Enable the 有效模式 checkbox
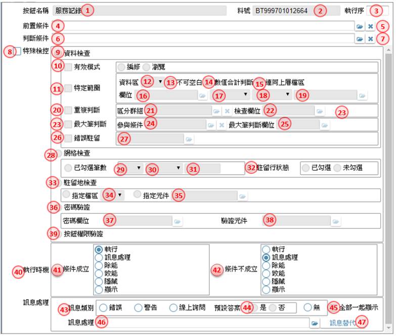The width and height of the screenshot is (396, 336). (68, 67)
